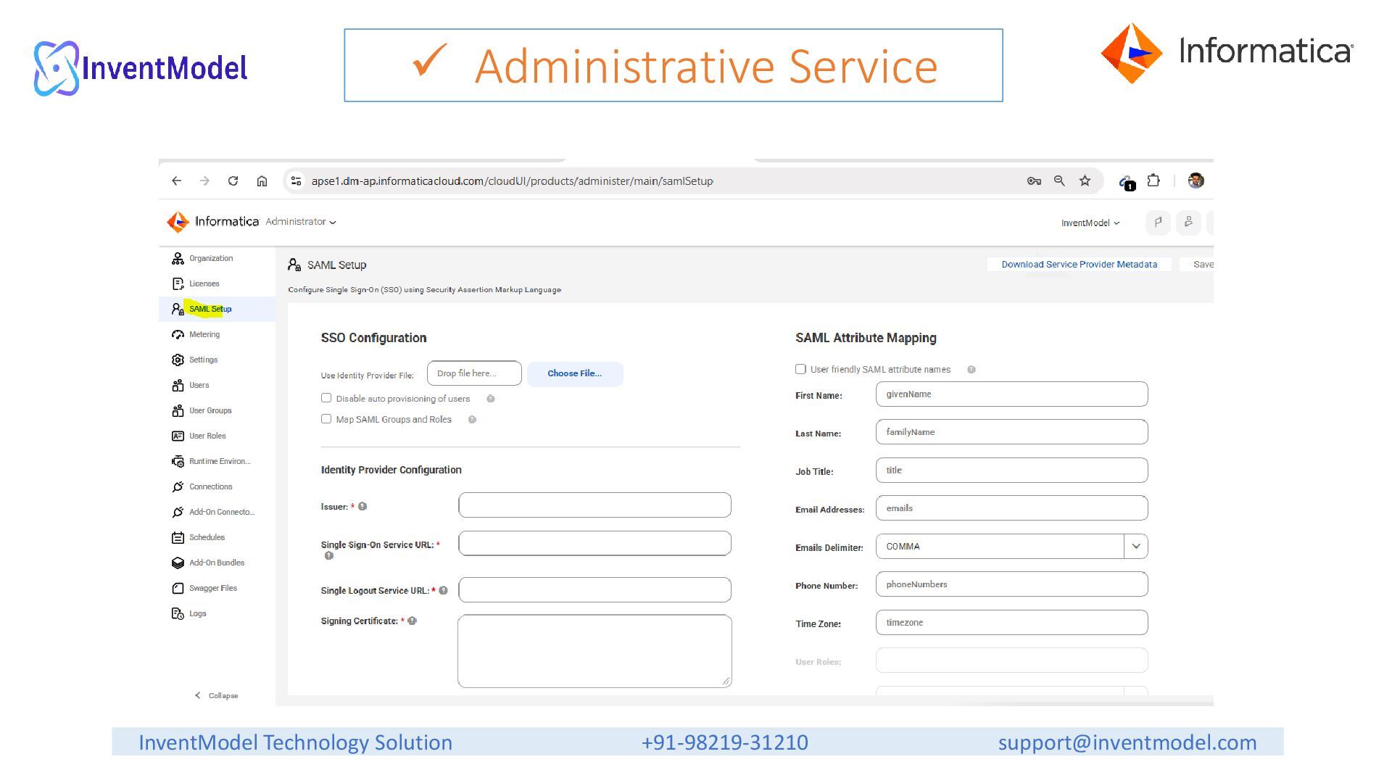The width and height of the screenshot is (1392, 783).
Task: Click the Drop file here area
Action: tap(474, 373)
